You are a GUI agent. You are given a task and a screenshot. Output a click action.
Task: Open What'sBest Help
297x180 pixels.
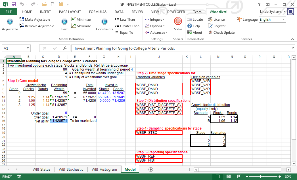pos(194,26)
